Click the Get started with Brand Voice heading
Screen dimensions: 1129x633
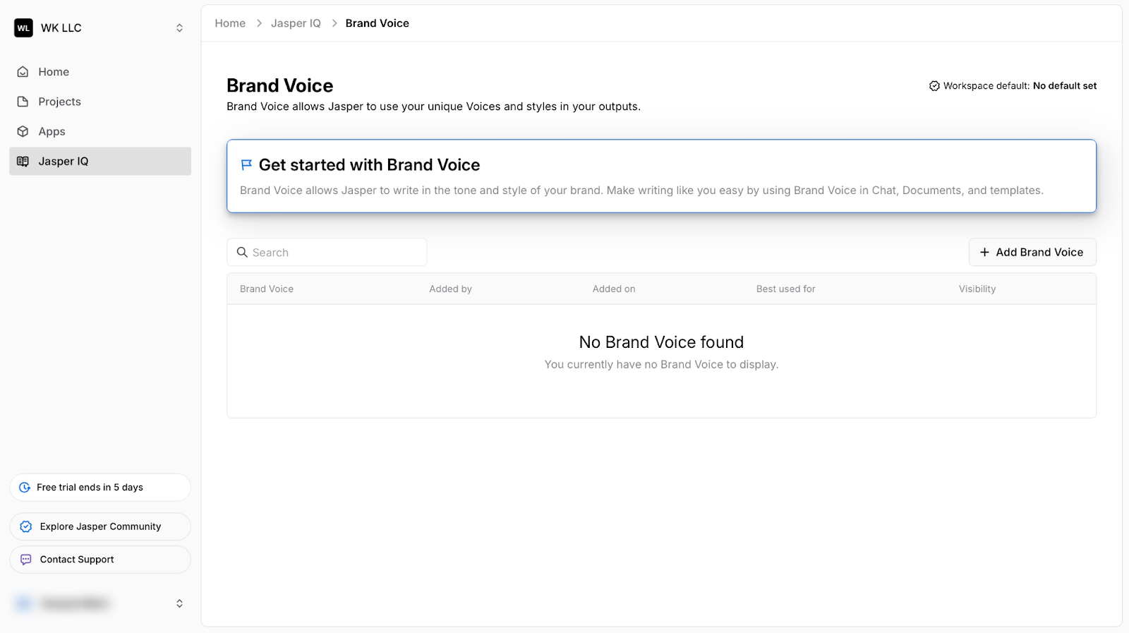click(369, 165)
